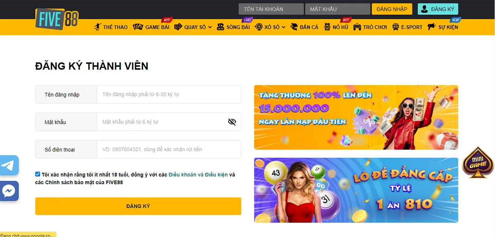Click the fish icon beside BẮN CÁ

click(294, 27)
